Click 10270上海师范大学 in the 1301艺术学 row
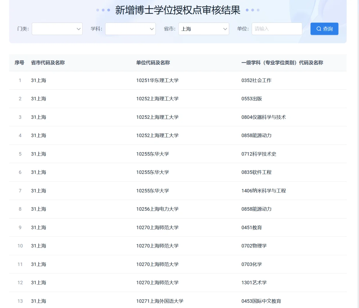359x308 pixels. pyautogui.click(x=157, y=283)
